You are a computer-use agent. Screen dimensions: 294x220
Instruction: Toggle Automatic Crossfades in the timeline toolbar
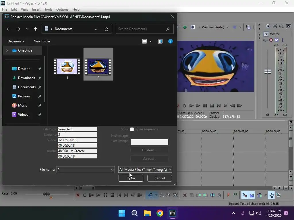(x=252, y=195)
